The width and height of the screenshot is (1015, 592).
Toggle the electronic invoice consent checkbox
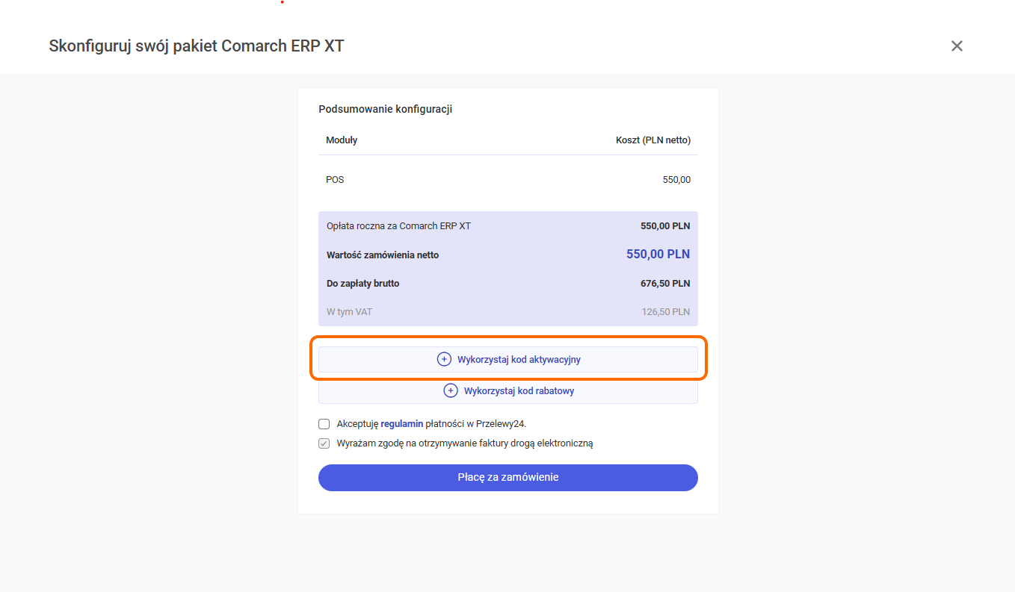point(324,443)
